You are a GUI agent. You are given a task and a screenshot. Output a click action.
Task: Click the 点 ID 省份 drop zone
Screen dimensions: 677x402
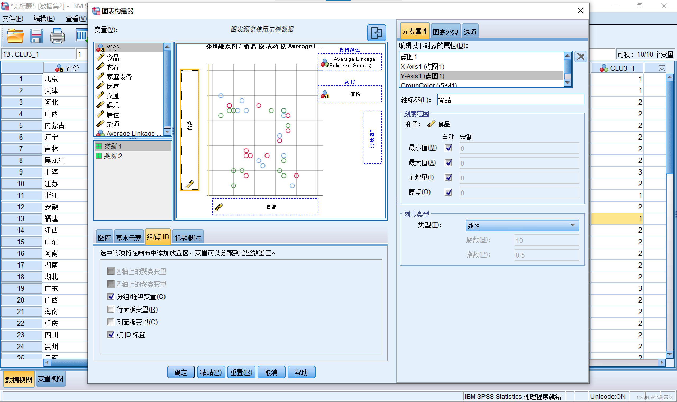click(x=350, y=94)
